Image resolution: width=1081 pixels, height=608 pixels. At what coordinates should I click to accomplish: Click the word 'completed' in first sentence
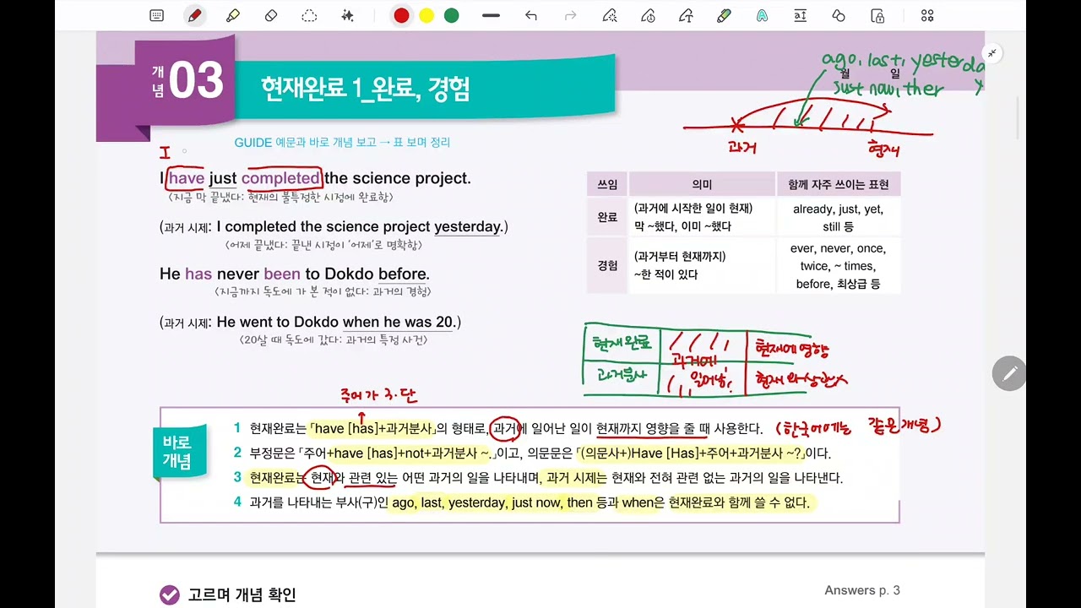pyautogui.click(x=281, y=178)
